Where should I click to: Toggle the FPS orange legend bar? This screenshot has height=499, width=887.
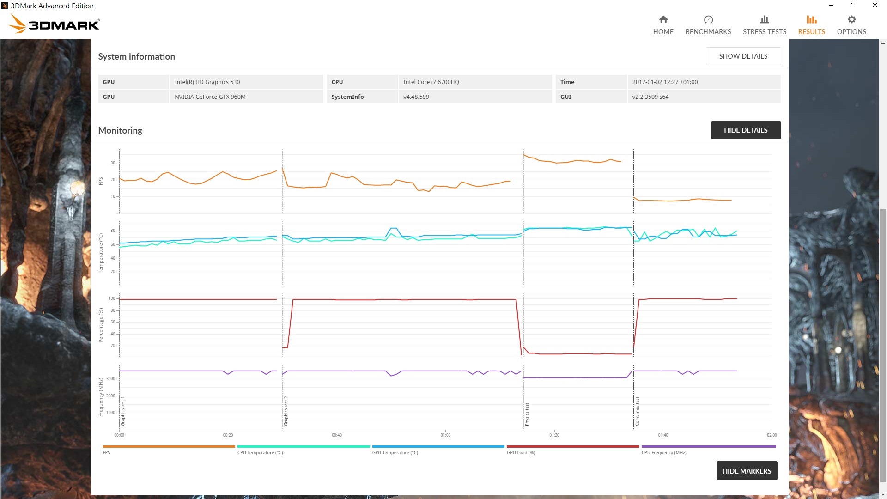click(x=169, y=446)
